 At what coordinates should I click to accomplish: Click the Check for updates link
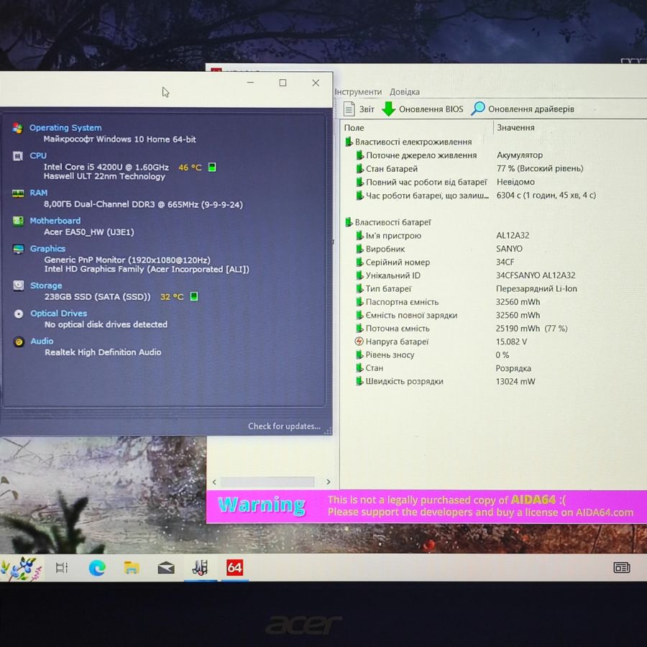284,426
